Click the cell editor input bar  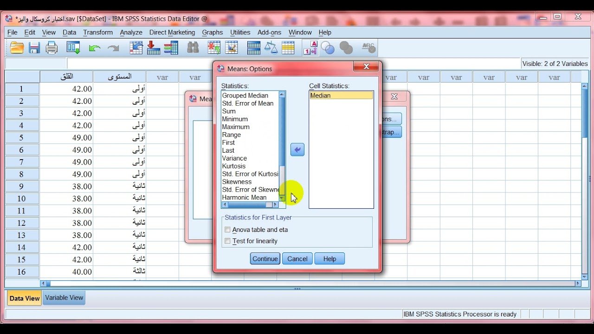[293, 64]
